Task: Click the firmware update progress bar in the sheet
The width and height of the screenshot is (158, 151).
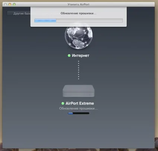Action: point(79,21)
